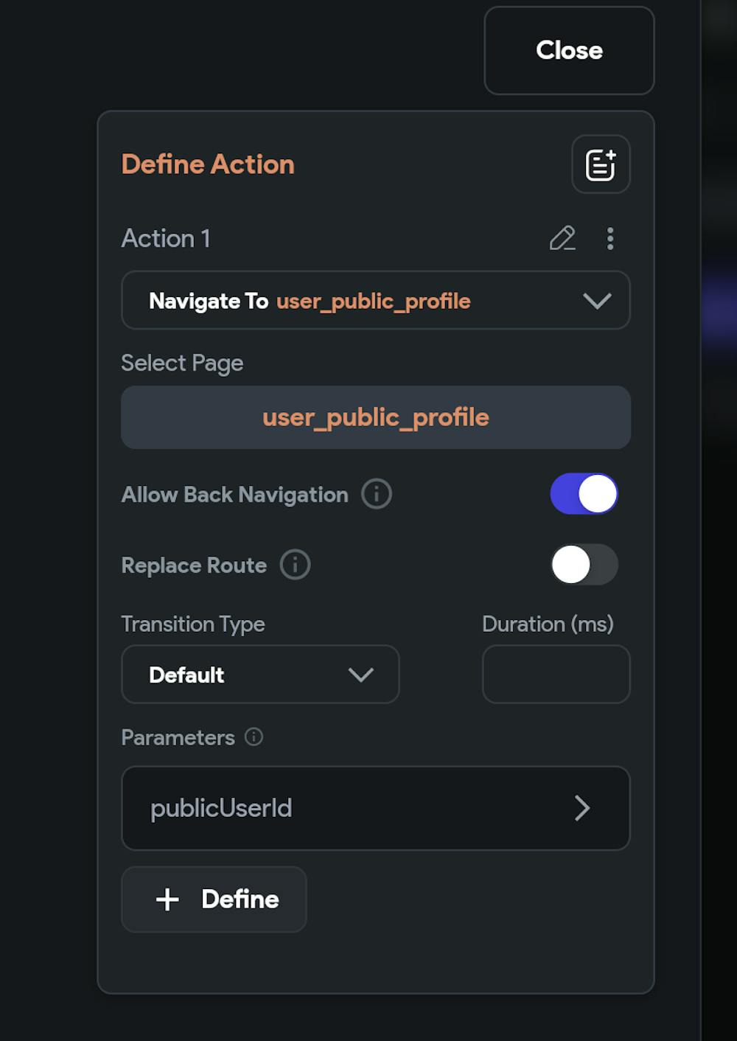This screenshot has width=737, height=1041.
Task: Open the three-dot menu for Action 1
Action: (610, 238)
